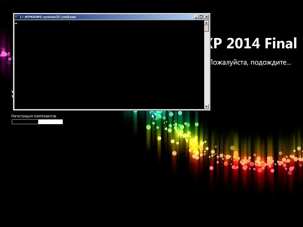Maximize the cmd.exe window

click(201, 17)
